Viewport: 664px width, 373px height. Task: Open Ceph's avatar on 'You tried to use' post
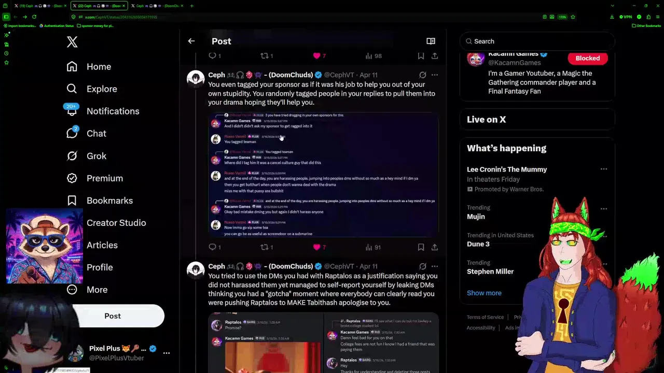196,270
